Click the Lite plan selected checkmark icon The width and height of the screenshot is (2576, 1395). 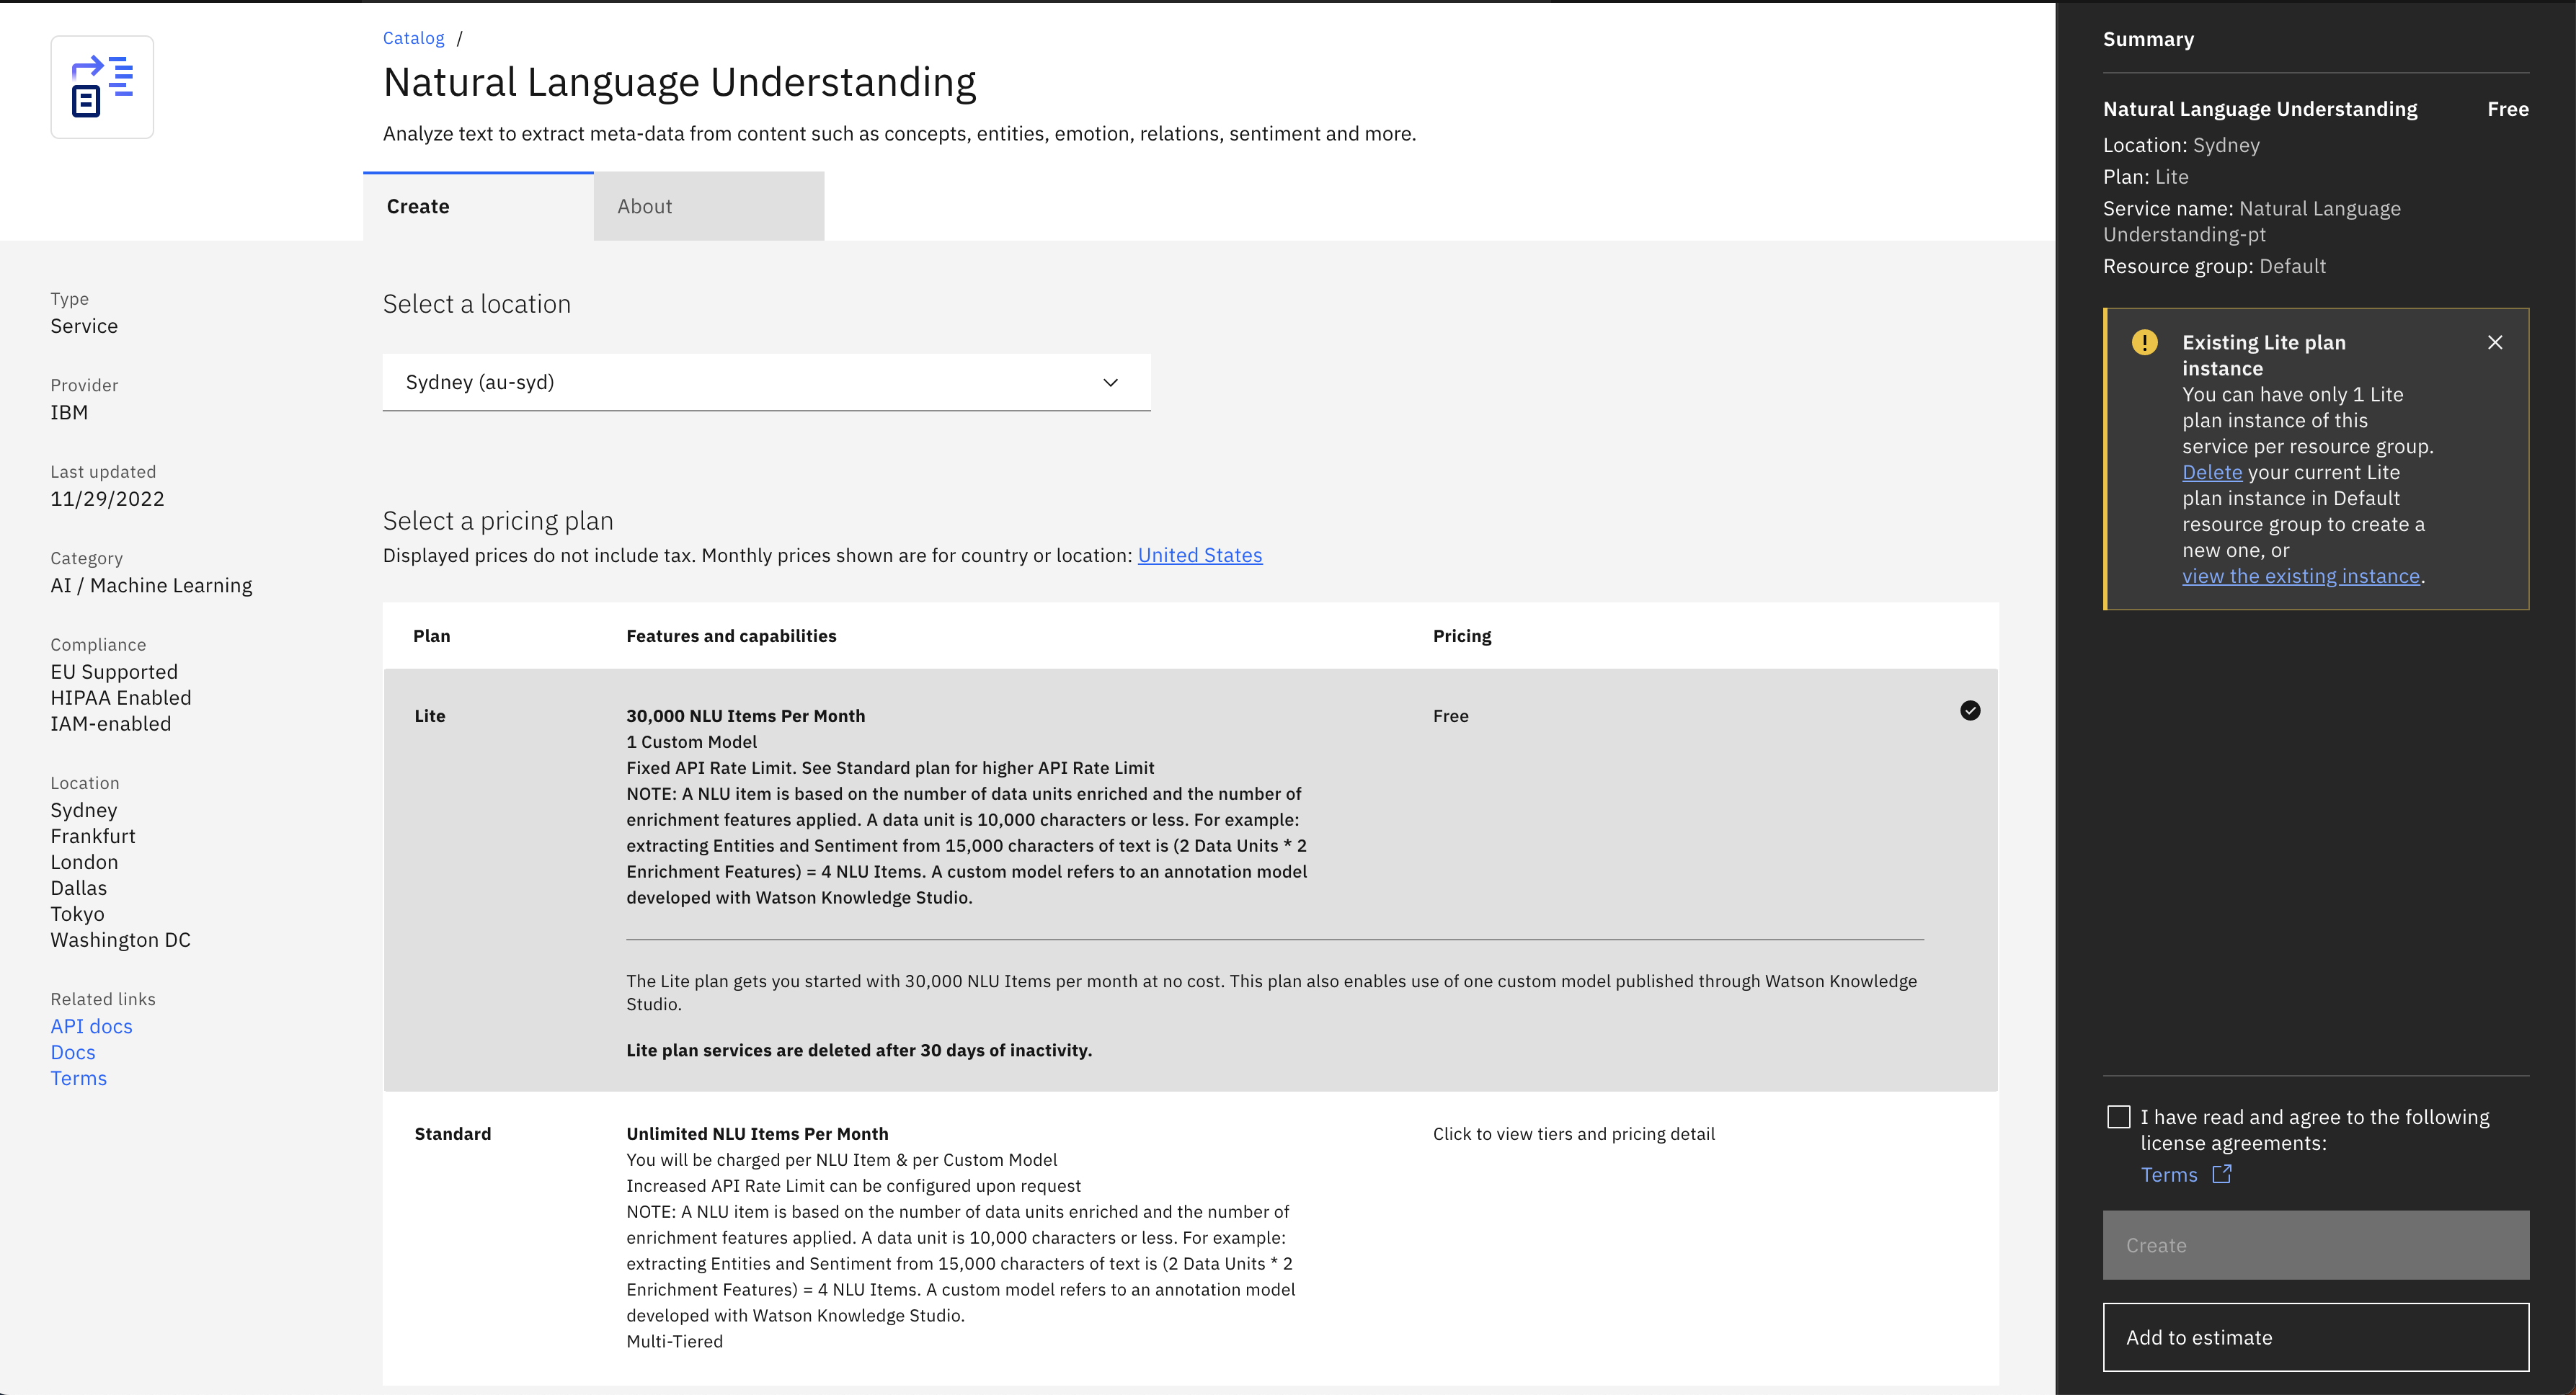(1969, 710)
